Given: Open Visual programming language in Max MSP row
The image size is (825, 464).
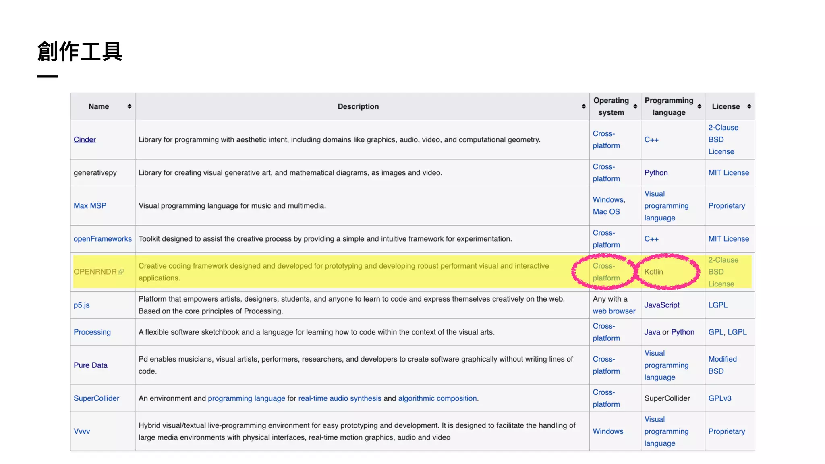Looking at the screenshot, I should [666, 205].
